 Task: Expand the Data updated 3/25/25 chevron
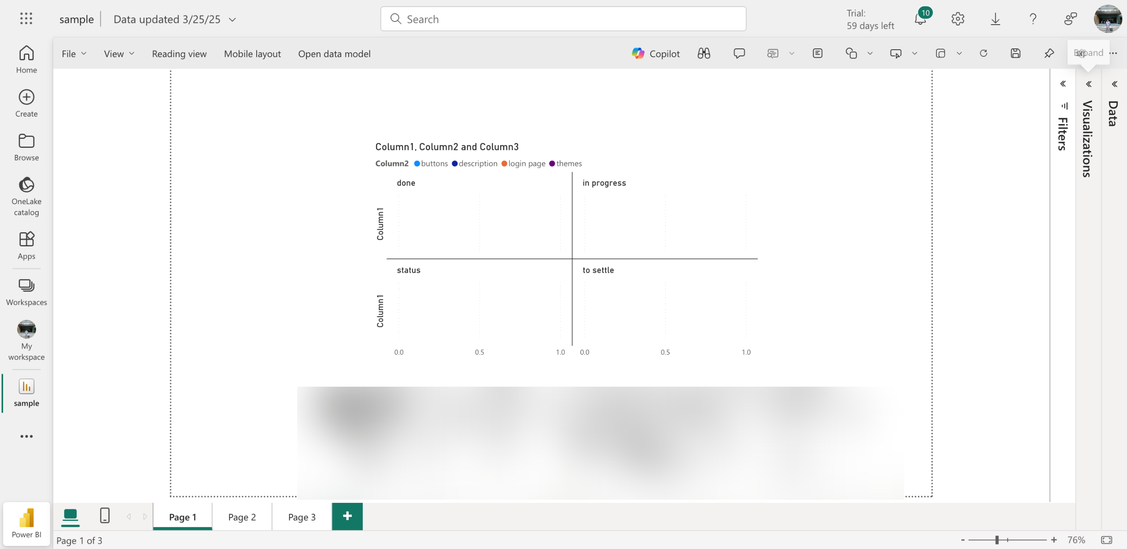pos(232,19)
